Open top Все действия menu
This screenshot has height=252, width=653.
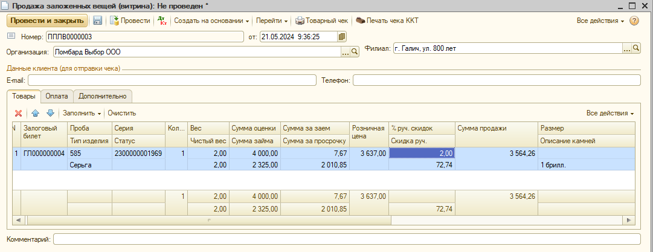coord(600,21)
